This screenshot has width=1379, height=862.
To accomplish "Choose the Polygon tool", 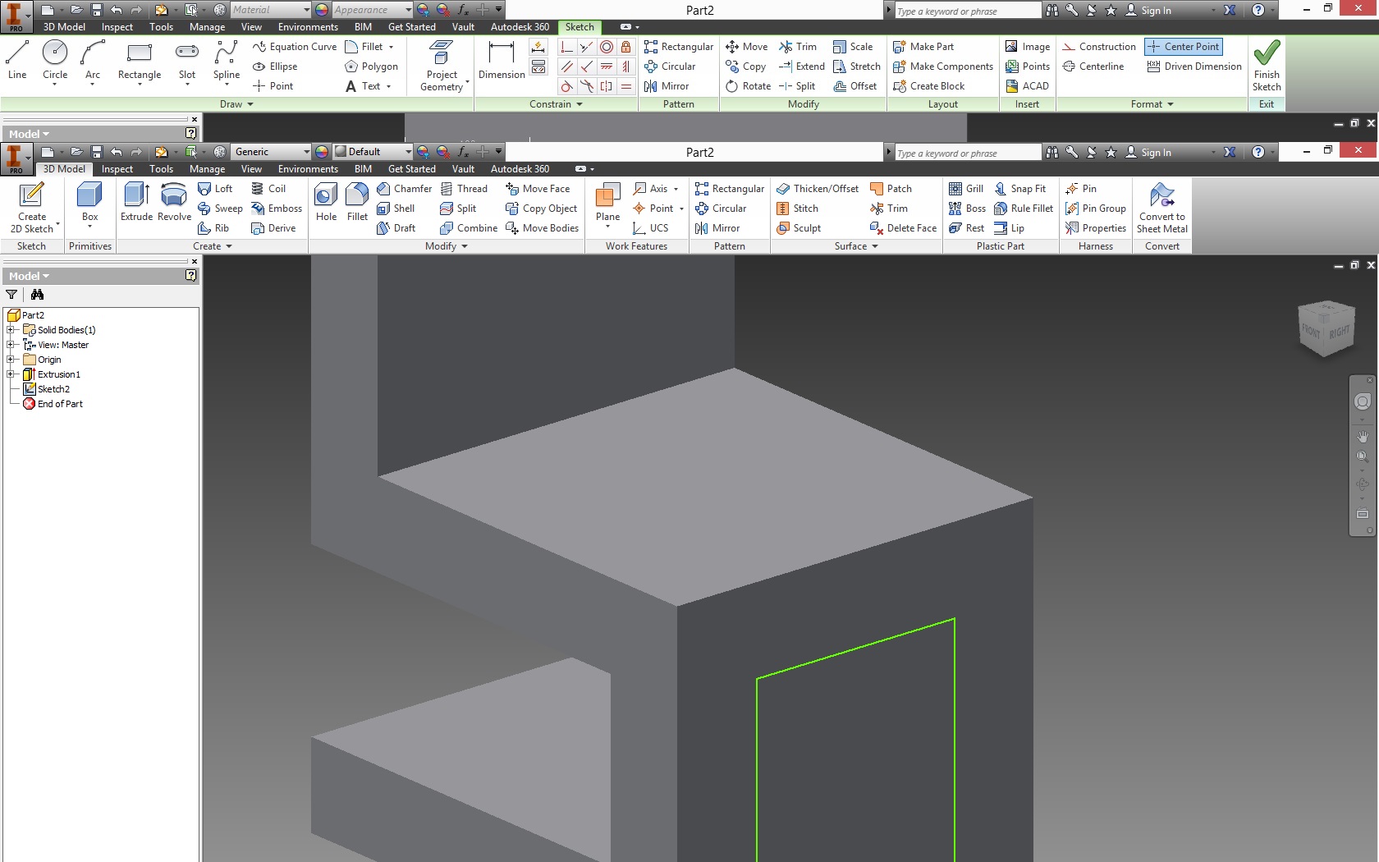I will click(x=371, y=66).
